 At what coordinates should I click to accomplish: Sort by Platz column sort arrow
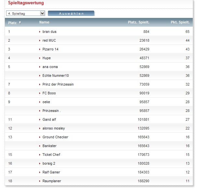point(20,22)
